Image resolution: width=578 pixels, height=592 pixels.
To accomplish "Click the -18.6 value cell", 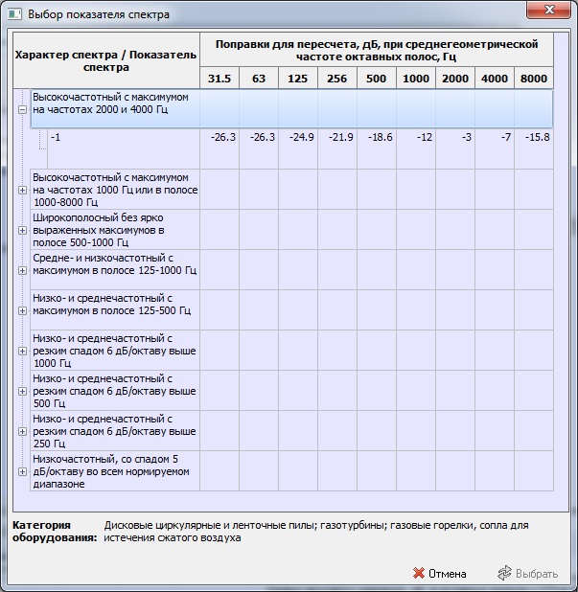I will click(377, 138).
